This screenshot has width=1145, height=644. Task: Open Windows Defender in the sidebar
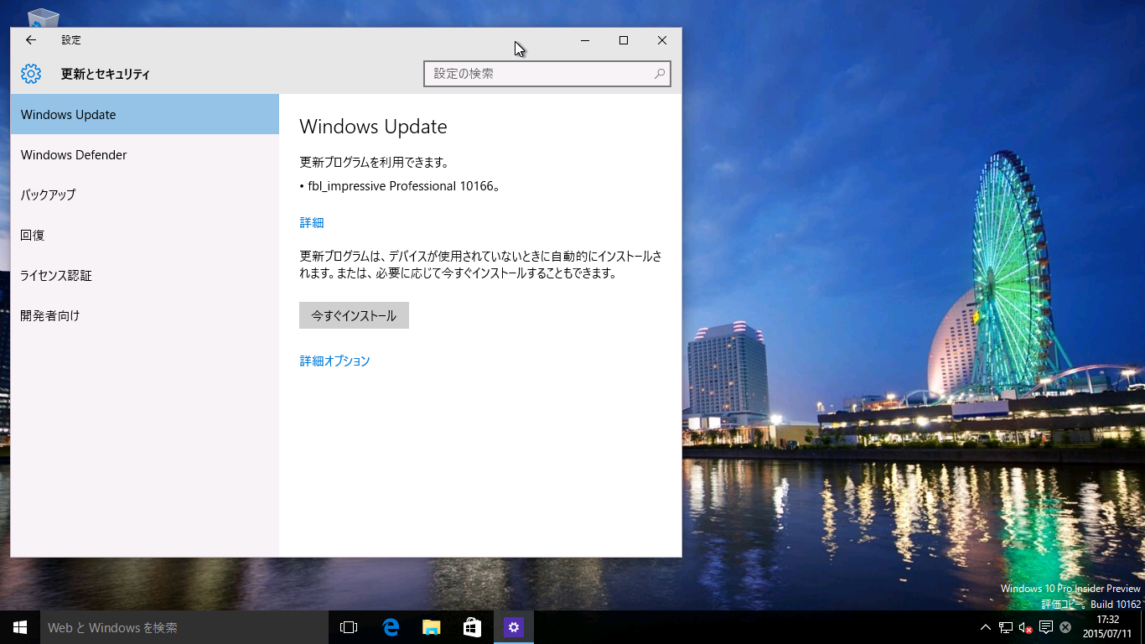145,154
